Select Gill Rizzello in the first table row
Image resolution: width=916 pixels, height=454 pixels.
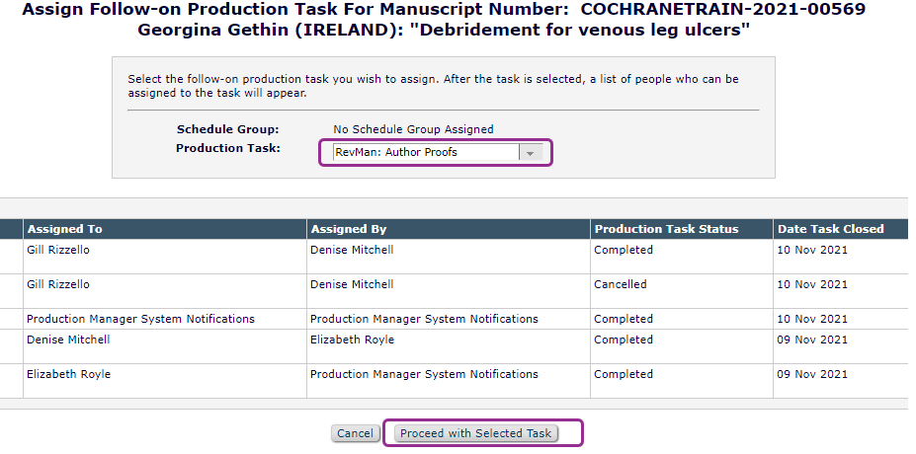(57, 250)
